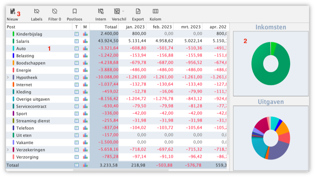Click the Inkomsten donut chart
Viewport: 315px width, 177px height.
(x=271, y=64)
